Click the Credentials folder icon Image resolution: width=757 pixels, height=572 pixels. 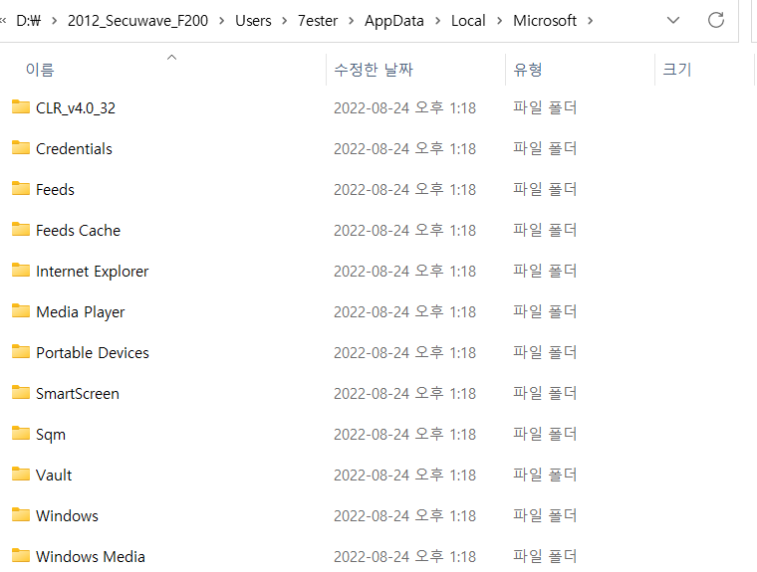coord(21,147)
